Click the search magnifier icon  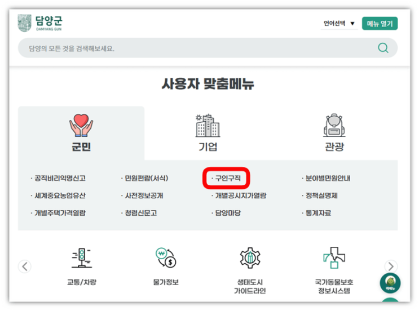383,48
